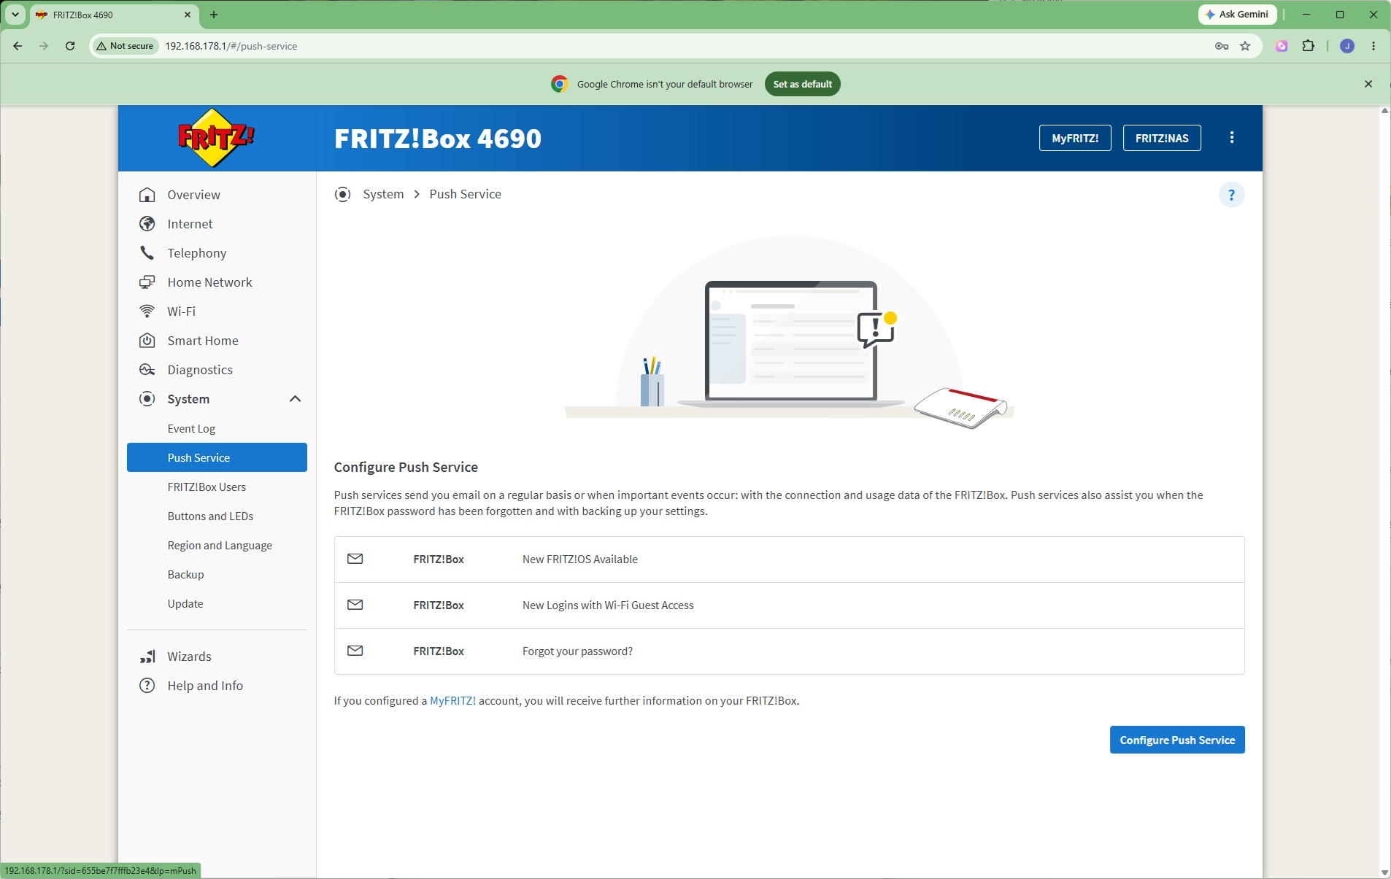Click the System breadcrumb link

pyautogui.click(x=383, y=194)
